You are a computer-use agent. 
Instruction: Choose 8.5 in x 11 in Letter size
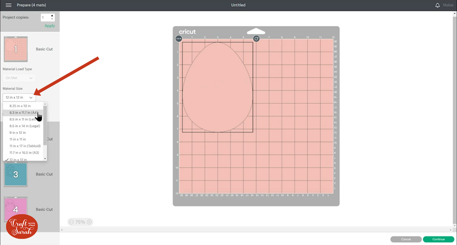pos(23,119)
